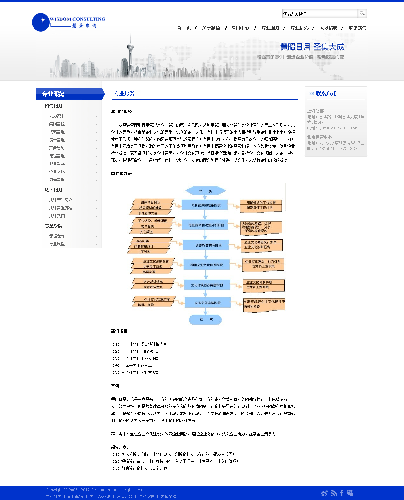Open the 关于慧圣 navigation menu item
Image resolution: width=404 pixels, height=500 pixels.
(x=211, y=28)
